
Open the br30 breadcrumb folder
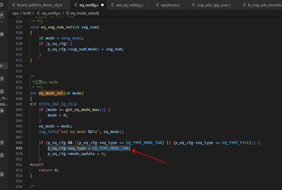click(27, 13)
